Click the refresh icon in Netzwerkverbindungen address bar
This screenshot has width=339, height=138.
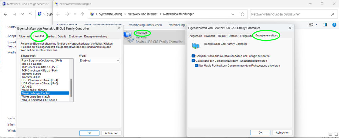tap(243, 15)
